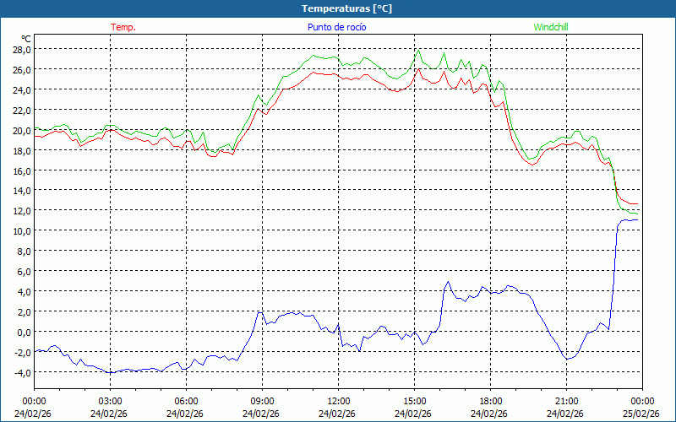Click the 20,0 y-axis label

click(x=21, y=130)
